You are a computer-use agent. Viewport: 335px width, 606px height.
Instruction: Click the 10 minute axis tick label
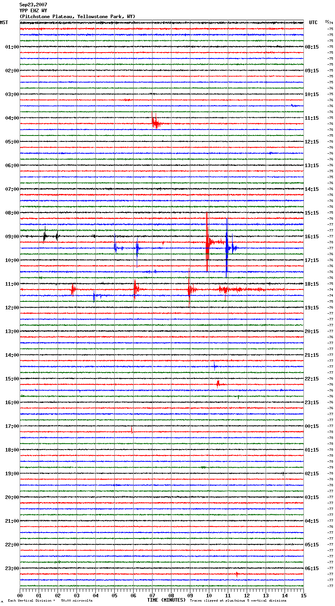click(x=209, y=595)
